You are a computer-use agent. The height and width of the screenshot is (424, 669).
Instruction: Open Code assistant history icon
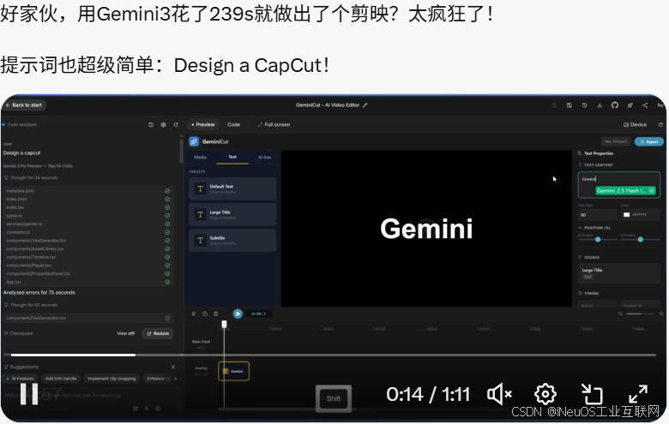pos(151,124)
